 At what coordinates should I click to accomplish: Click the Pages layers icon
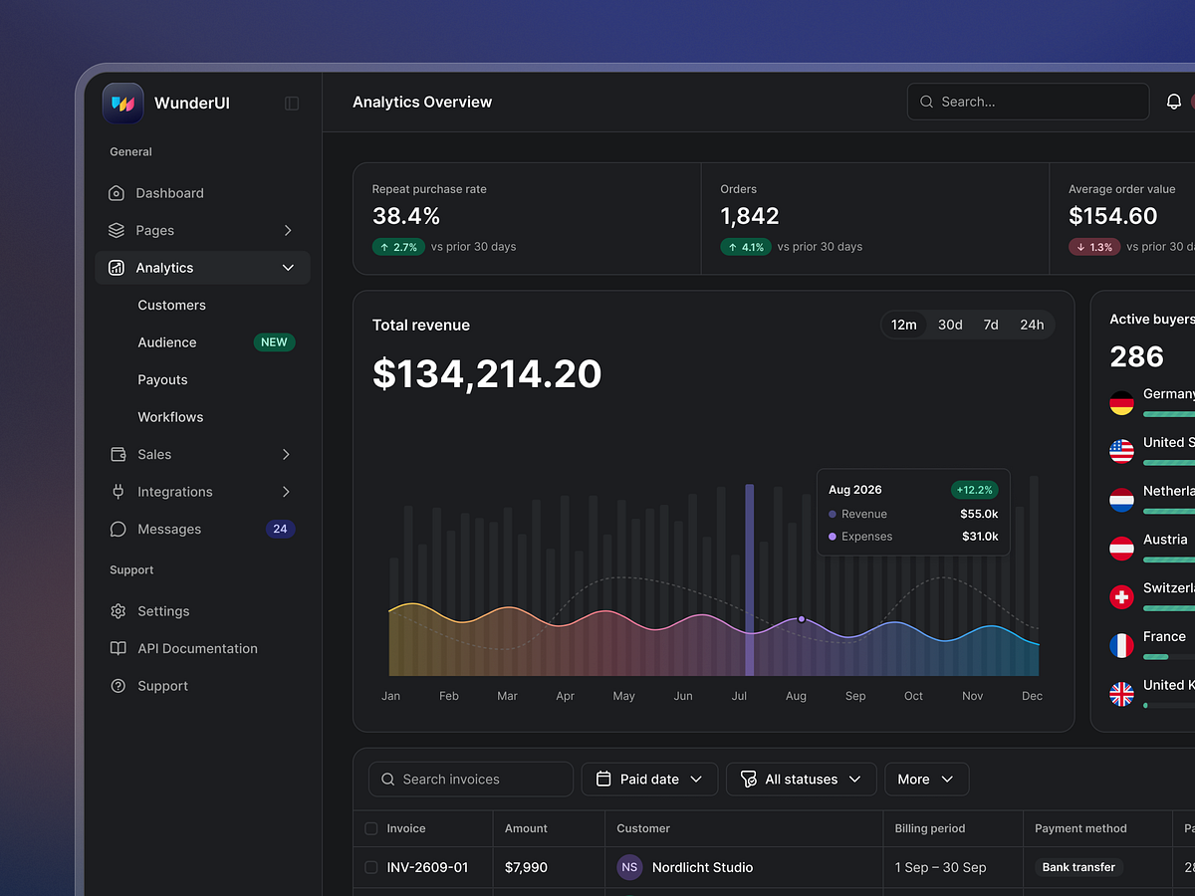point(117,230)
